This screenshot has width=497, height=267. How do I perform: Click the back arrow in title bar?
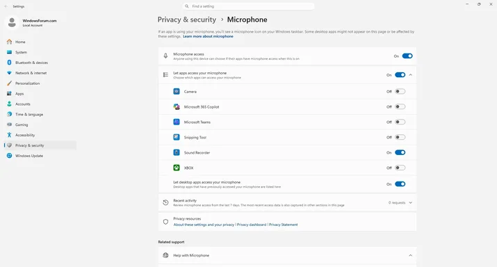click(x=6, y=6)
